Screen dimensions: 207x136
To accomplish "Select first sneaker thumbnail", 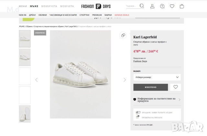I will tap(25, 39).
